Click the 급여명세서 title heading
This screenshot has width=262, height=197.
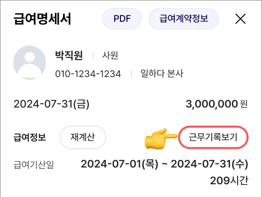pos(42,18)
